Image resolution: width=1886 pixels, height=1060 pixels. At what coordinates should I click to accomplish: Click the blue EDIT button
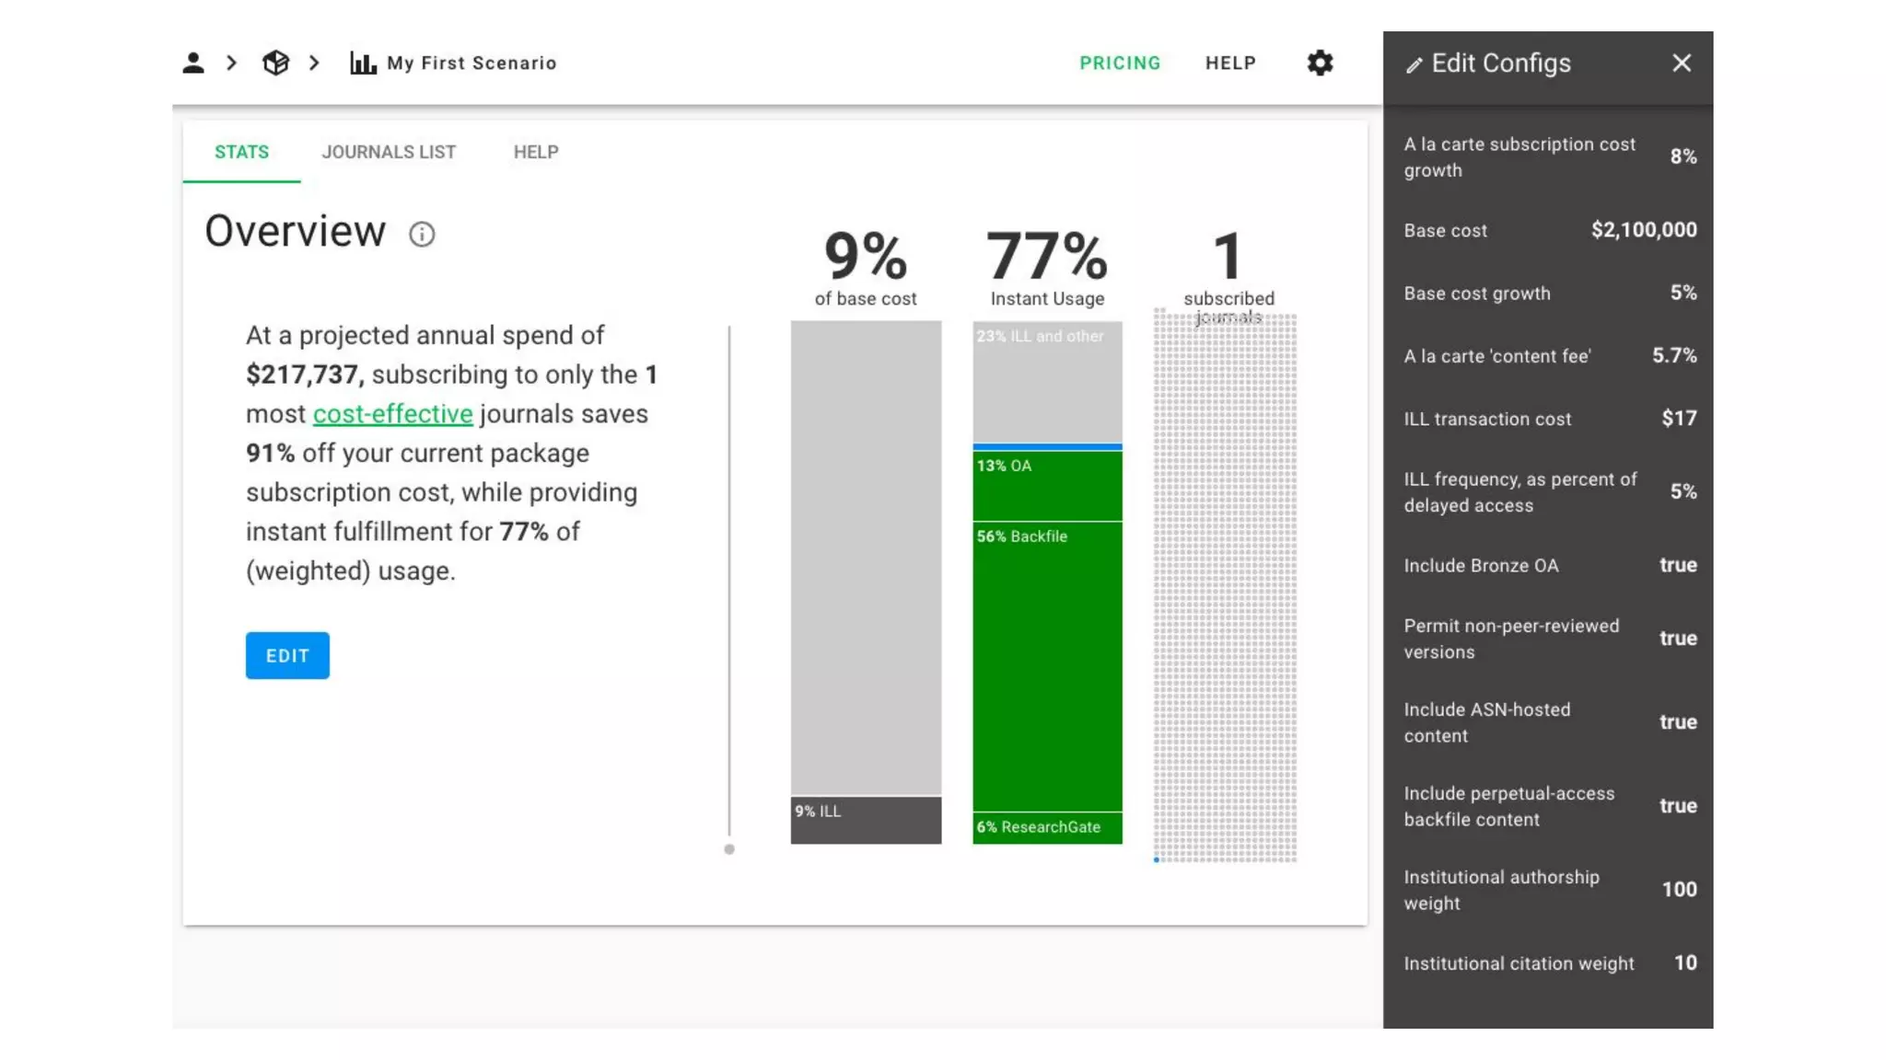[x=287, y=655]
